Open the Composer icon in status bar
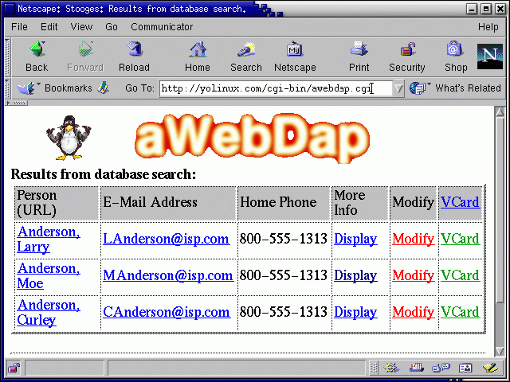 point(489,368)
